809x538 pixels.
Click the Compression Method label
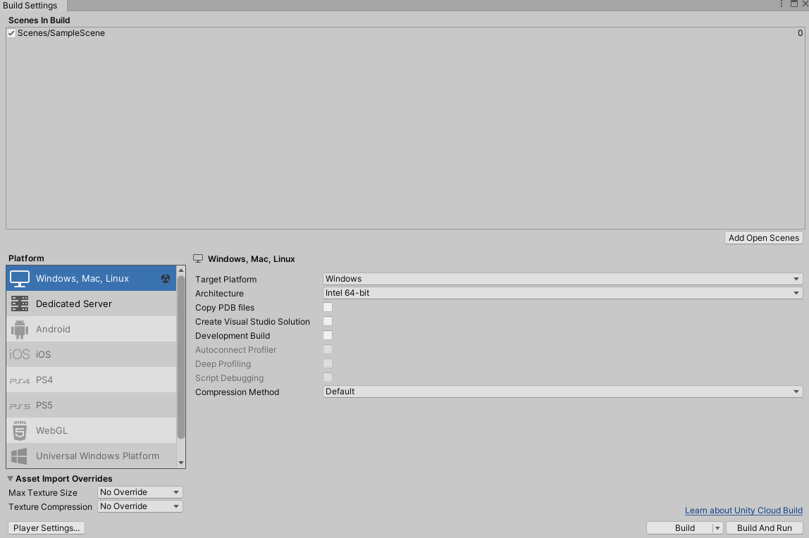point(237,392)
